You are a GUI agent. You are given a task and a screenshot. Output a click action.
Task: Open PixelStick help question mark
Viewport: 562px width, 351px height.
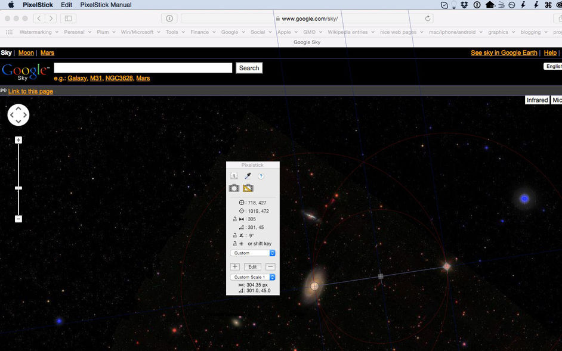tap(261, 176)
